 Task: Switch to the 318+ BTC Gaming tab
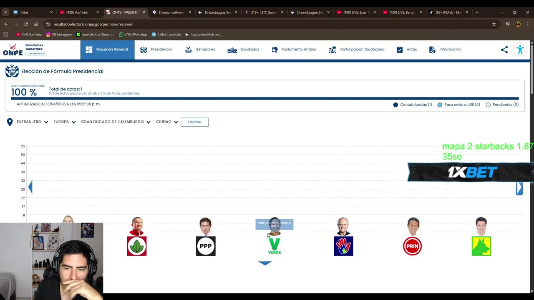click(264, 12)
